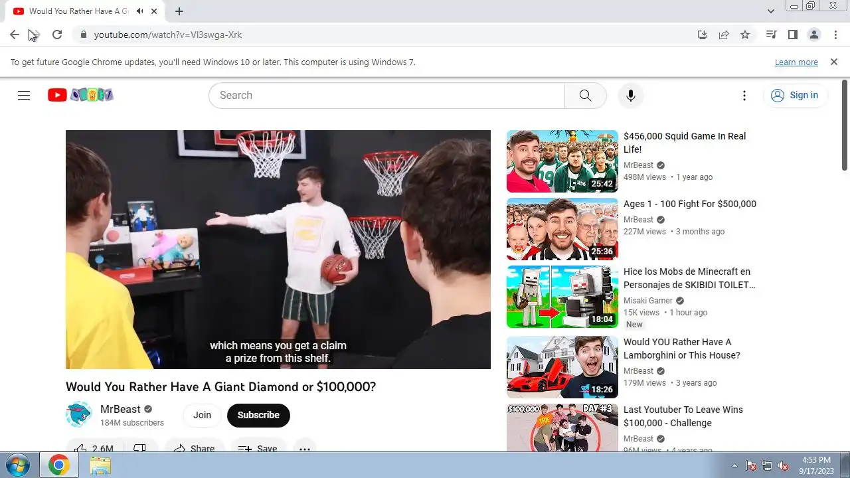Open Chrome three-dot menu
The height and width of the screenshot is (478, 850).
pyautogui.click(x=835, y=35)
